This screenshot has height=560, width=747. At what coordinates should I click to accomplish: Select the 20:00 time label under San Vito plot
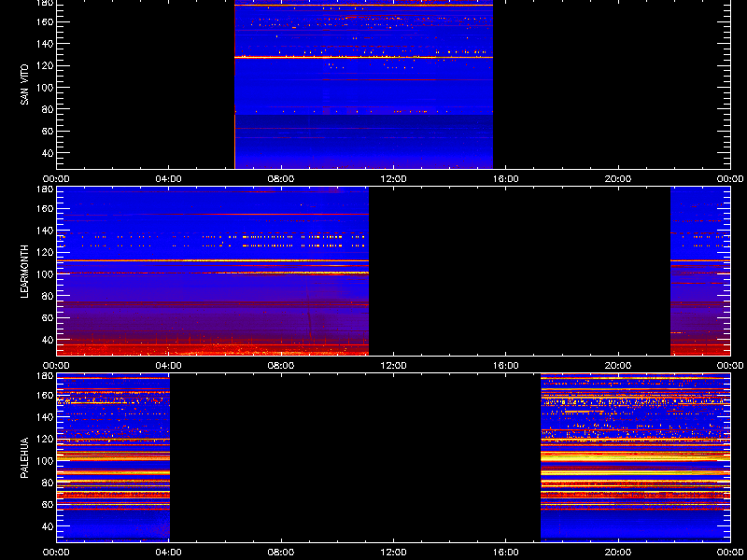(618, 179)
